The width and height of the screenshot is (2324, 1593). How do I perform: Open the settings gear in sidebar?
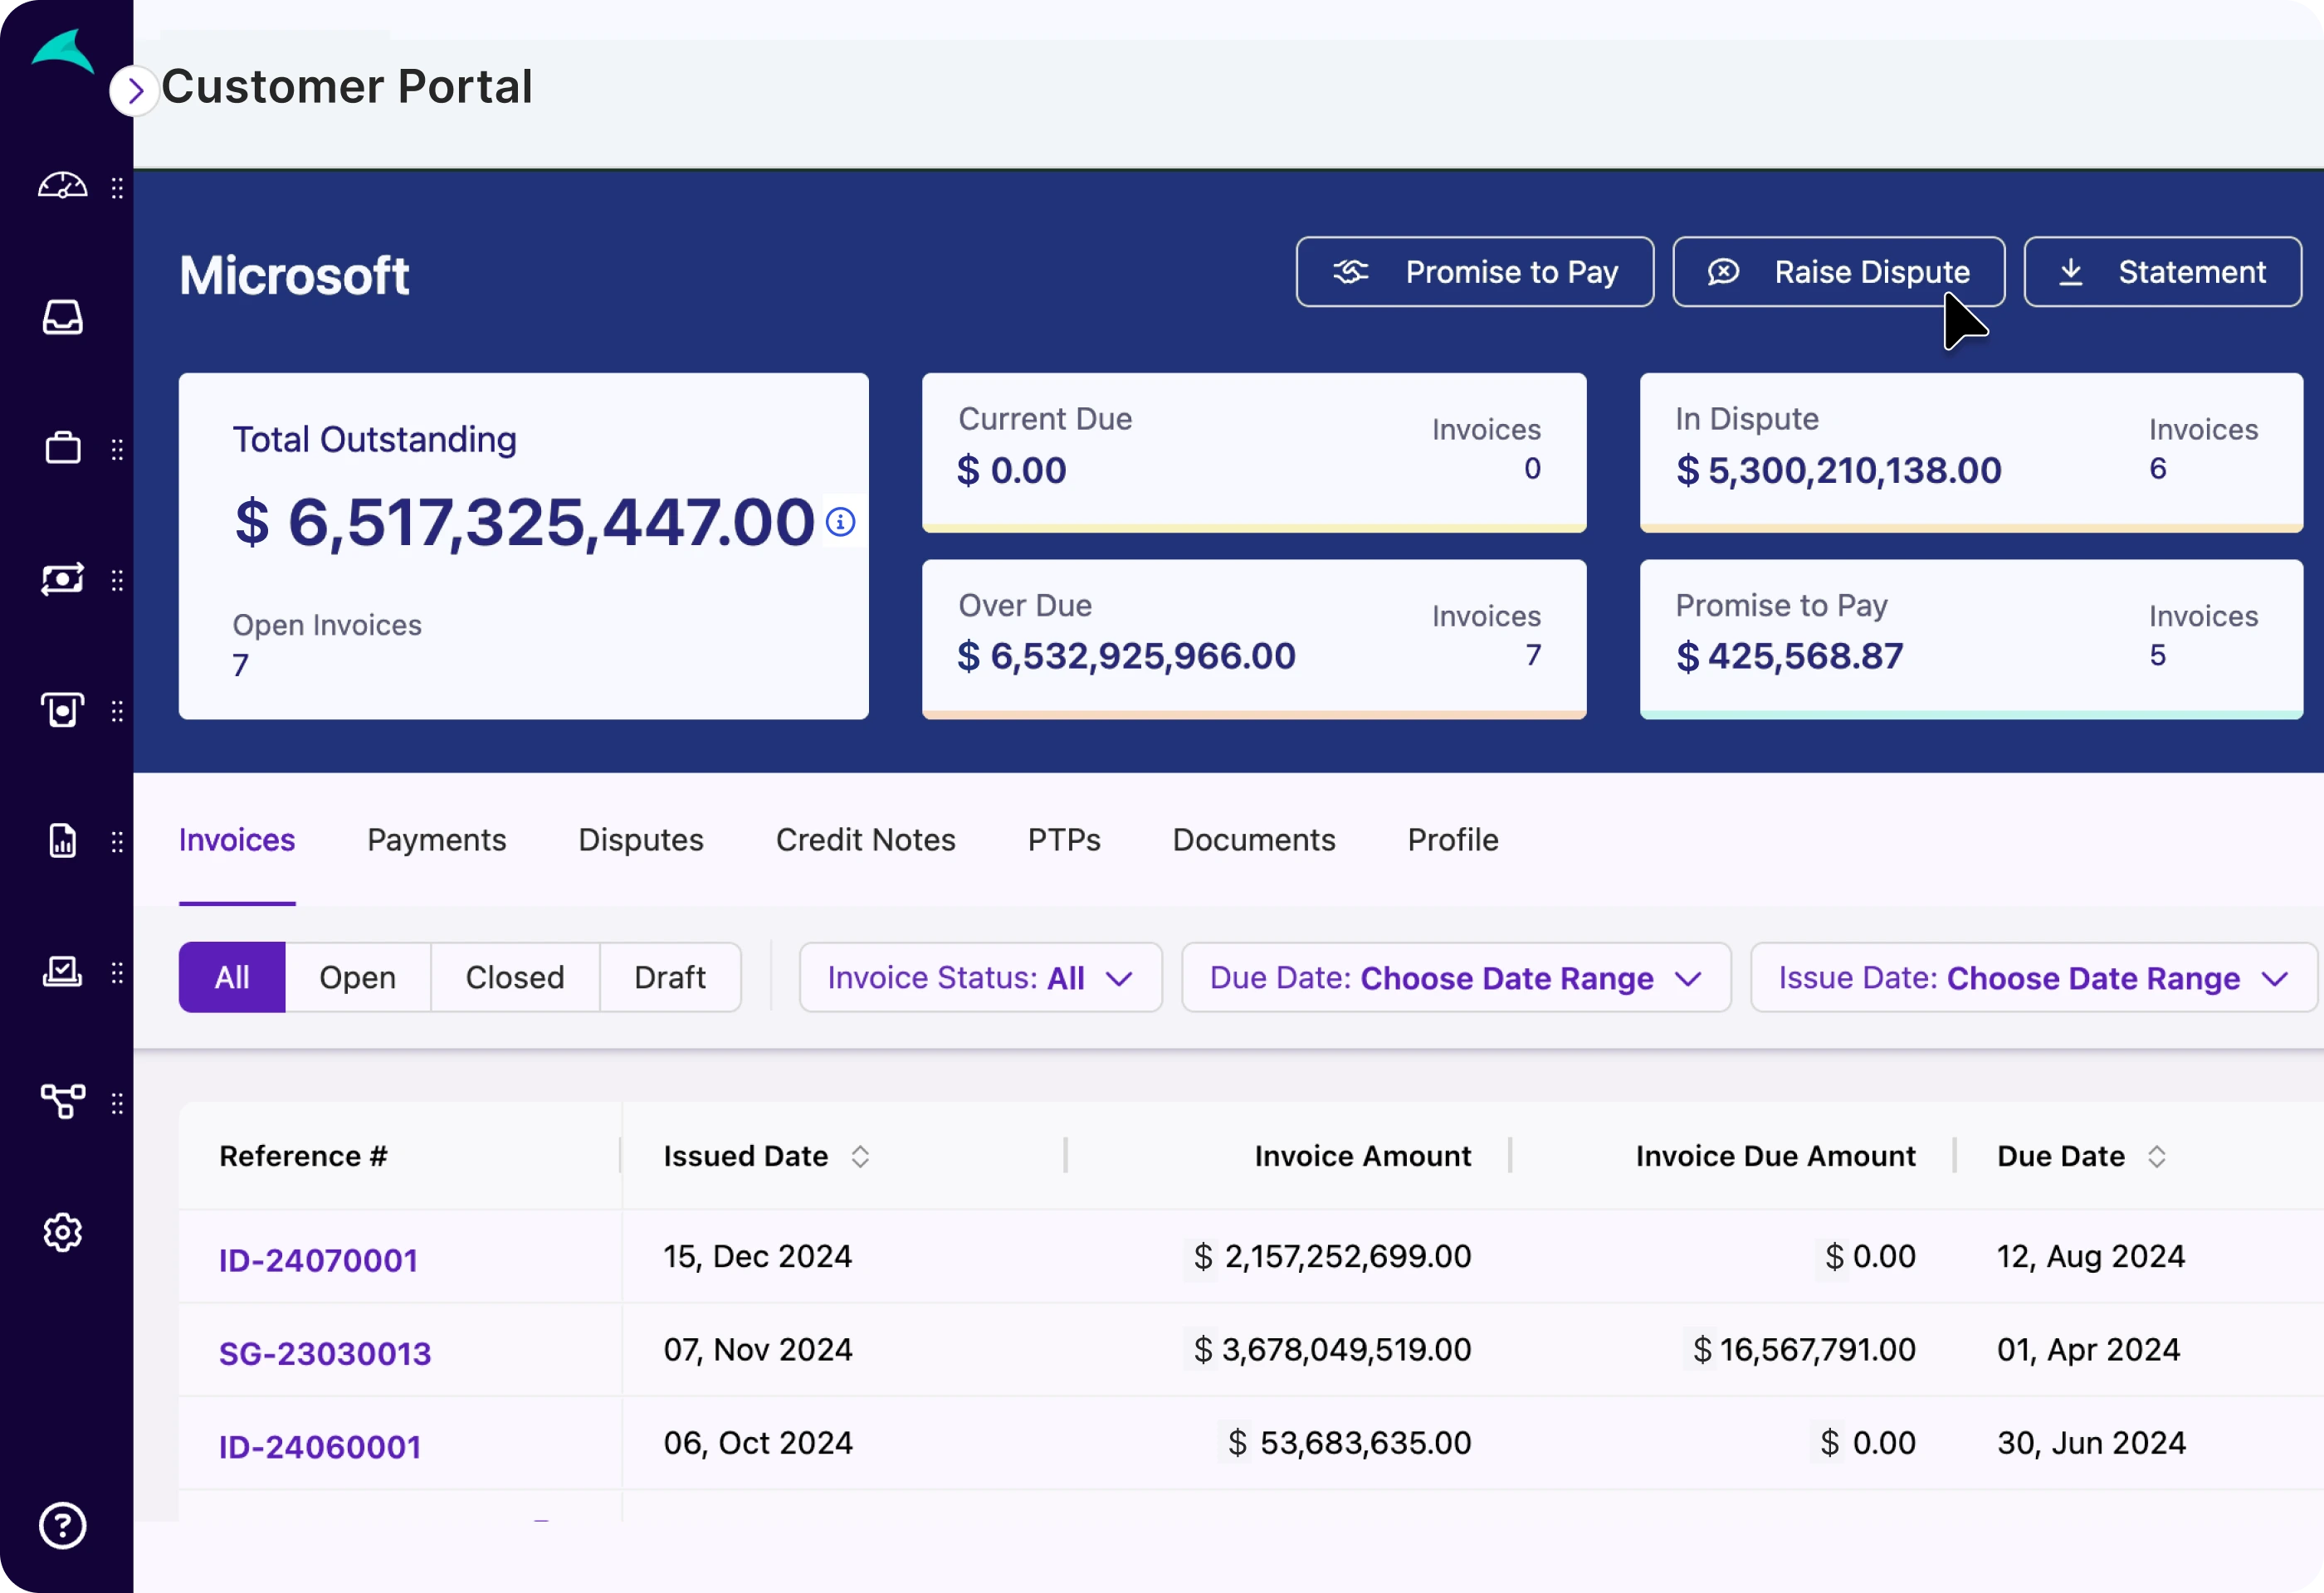(x=62, y=1232)
